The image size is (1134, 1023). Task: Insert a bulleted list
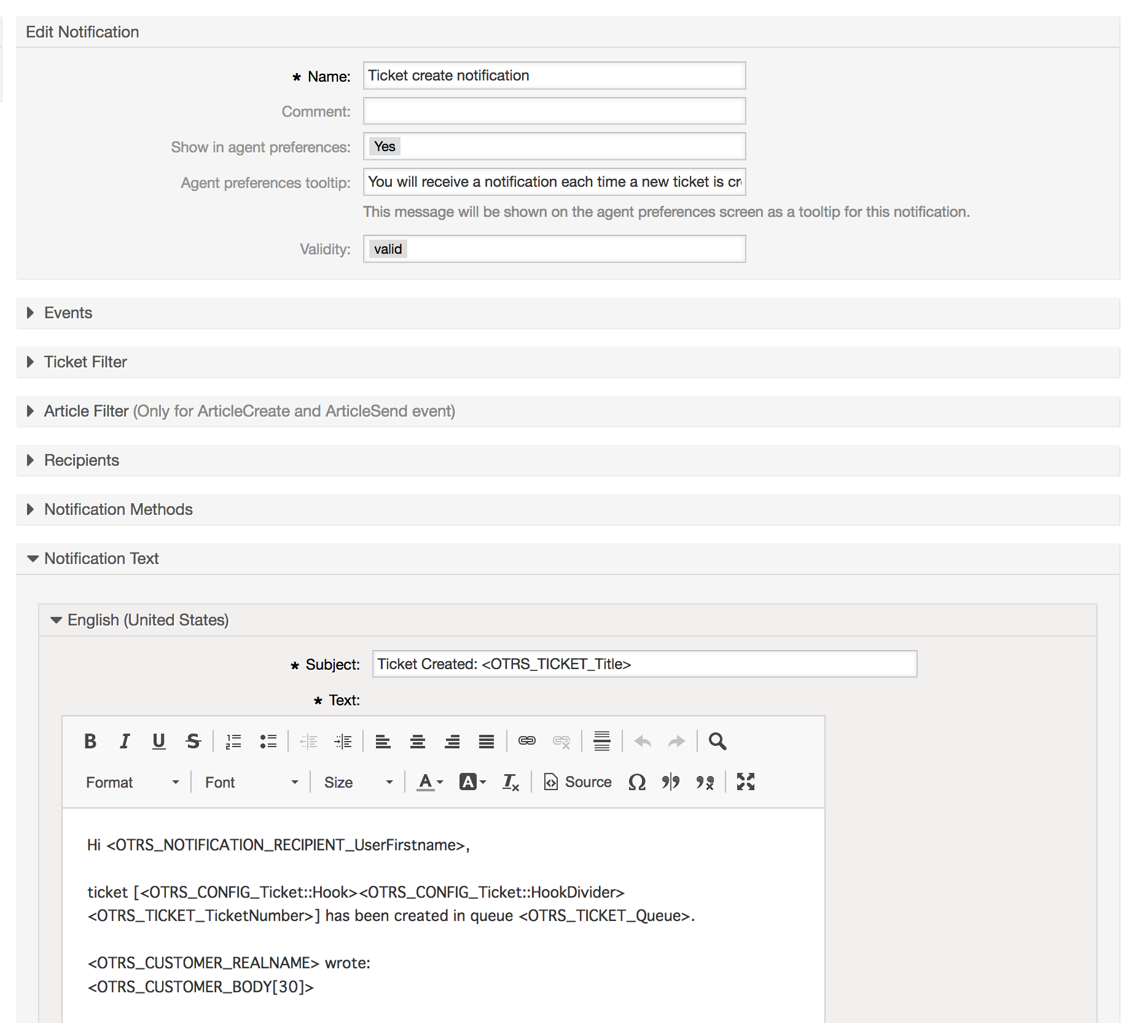tap(268, 741)
